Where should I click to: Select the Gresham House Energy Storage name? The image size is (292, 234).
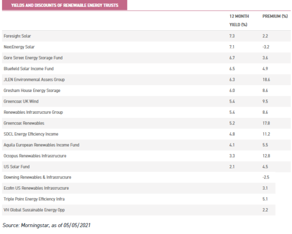(32, 90)
